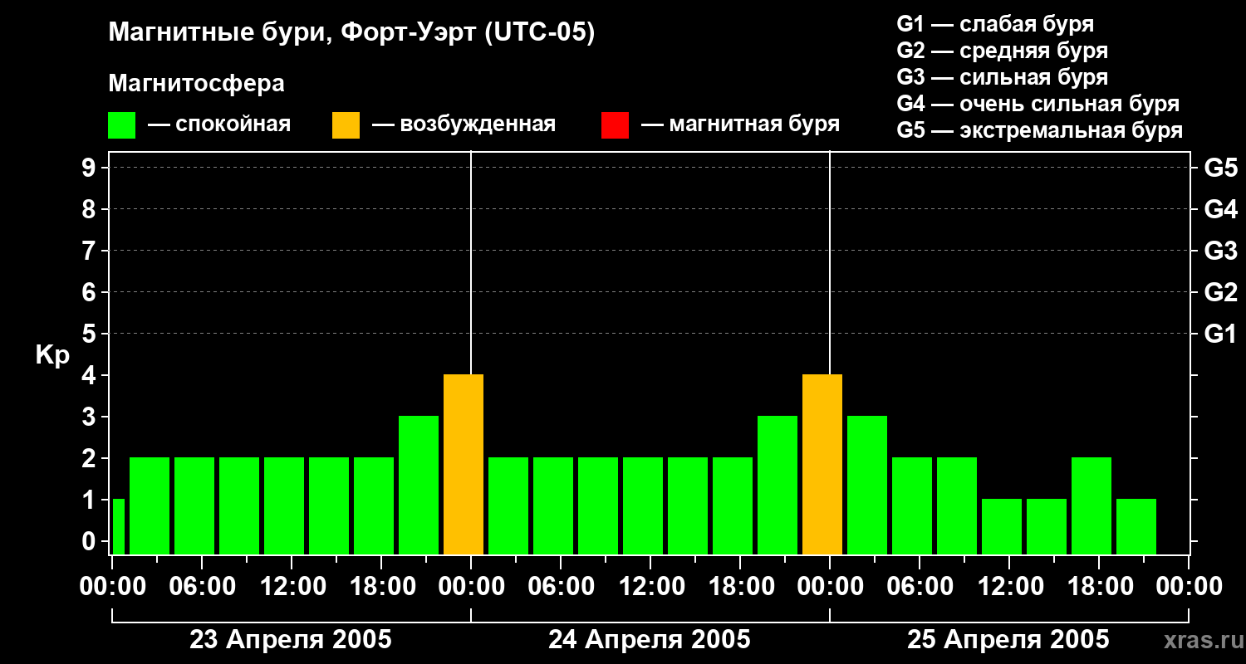This screenshot has width=1246, height=664.
Task: Select the line «G5 — экстремальная буря»
Action: pos(1040,130)
